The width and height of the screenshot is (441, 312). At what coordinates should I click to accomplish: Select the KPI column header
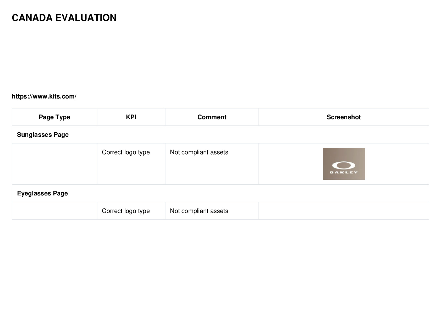[x=131, y=117]
